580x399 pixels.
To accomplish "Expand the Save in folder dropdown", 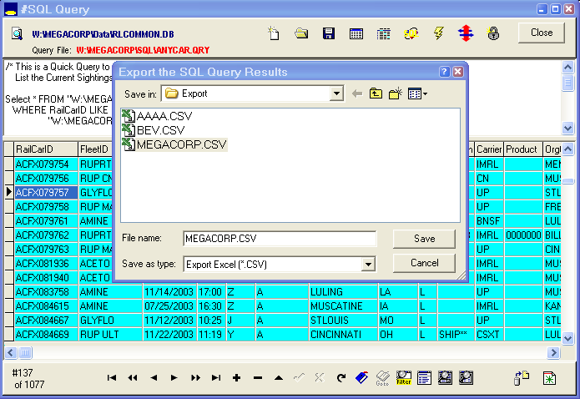I will 336,93.
